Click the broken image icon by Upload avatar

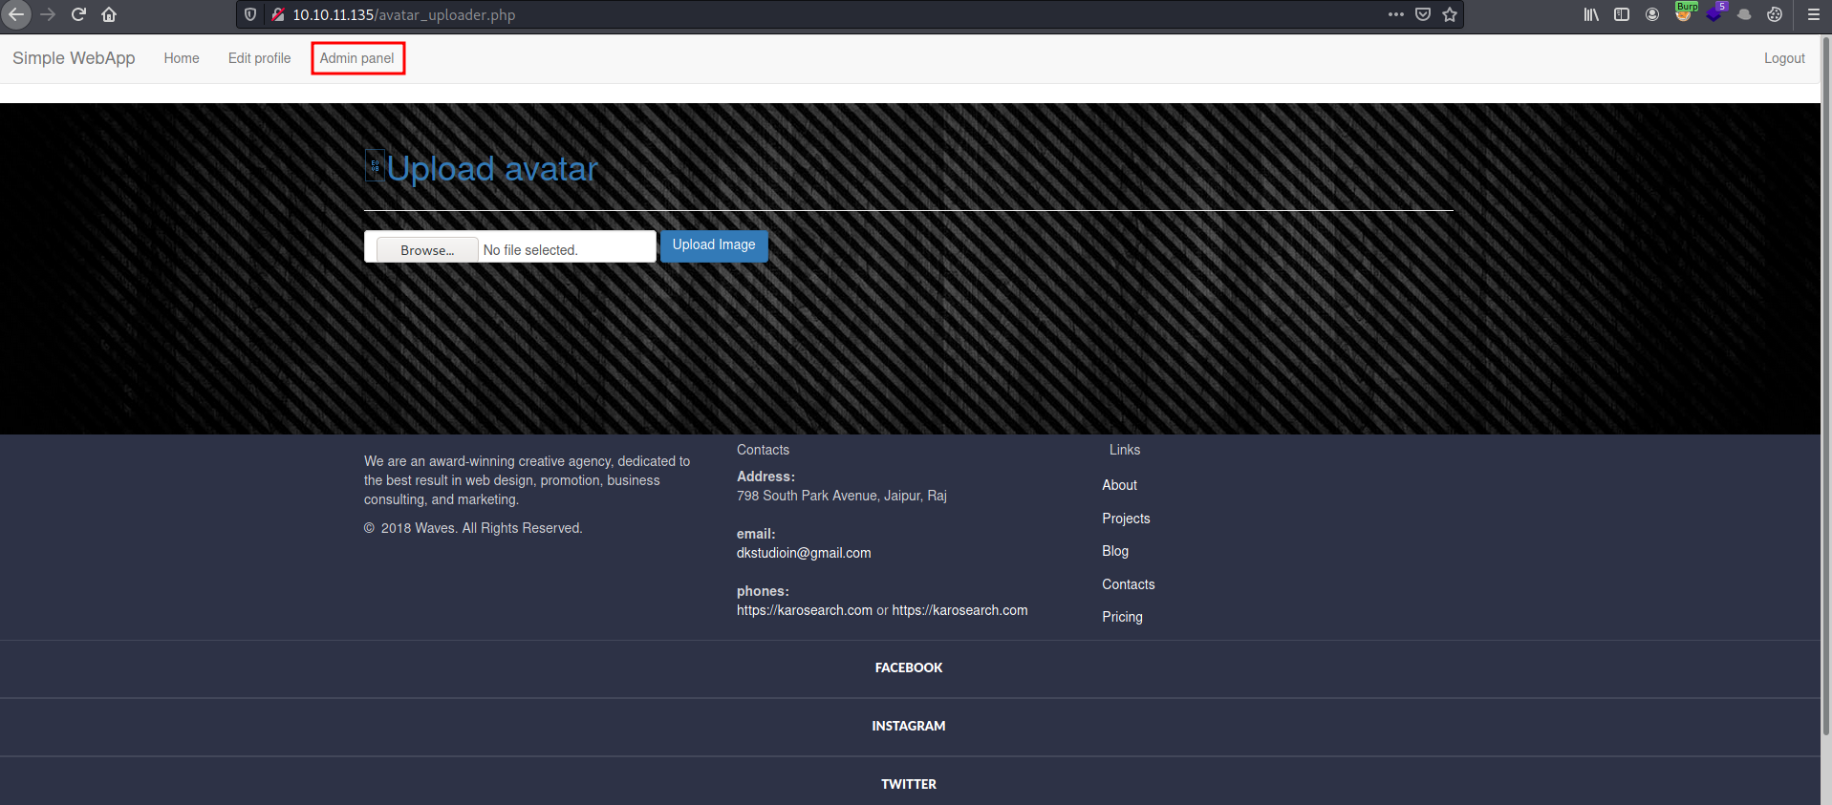click(375, 166)
